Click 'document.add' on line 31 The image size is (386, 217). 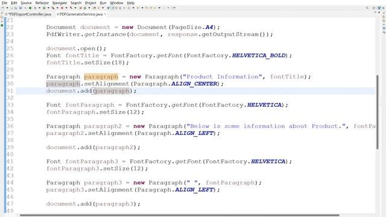point(69,91)
